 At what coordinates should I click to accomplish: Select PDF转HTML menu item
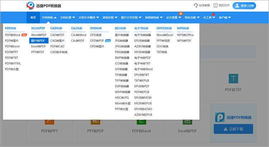coord(13,63)
